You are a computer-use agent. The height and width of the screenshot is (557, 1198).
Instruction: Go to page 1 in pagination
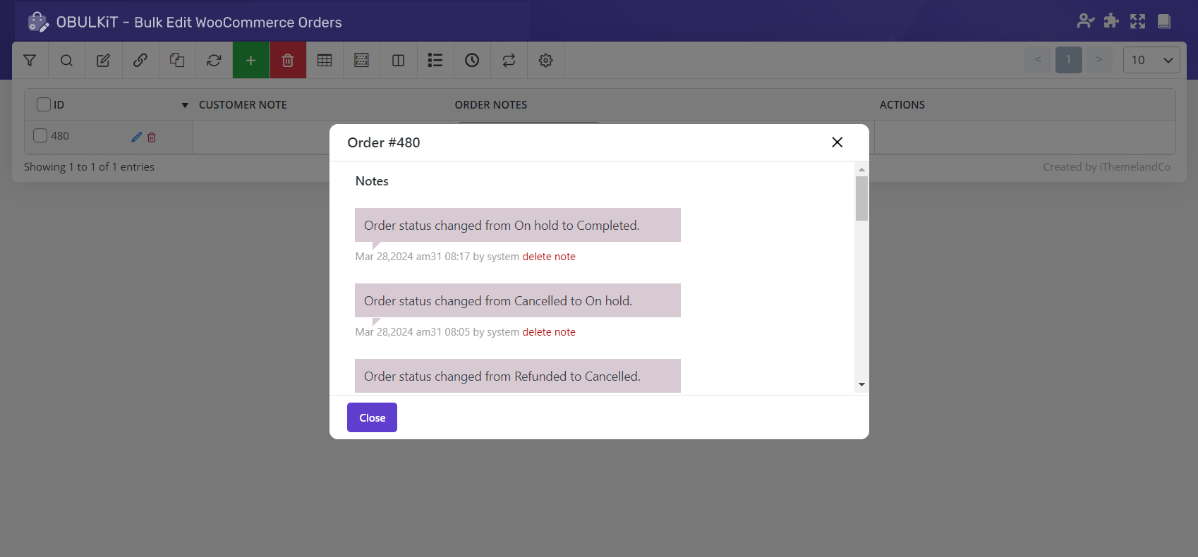coord(1068,60)
